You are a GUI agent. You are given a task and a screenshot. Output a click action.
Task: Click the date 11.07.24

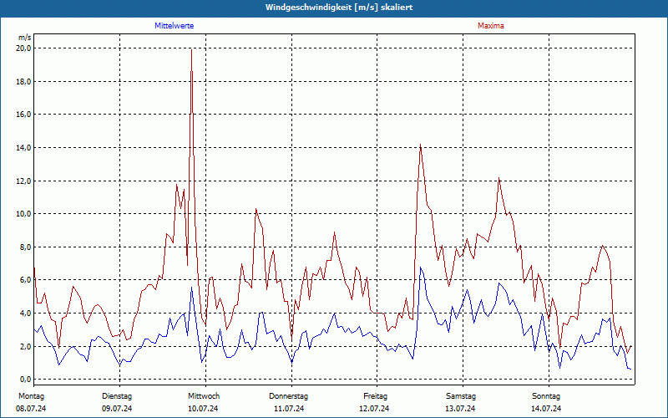pos(289,409)
